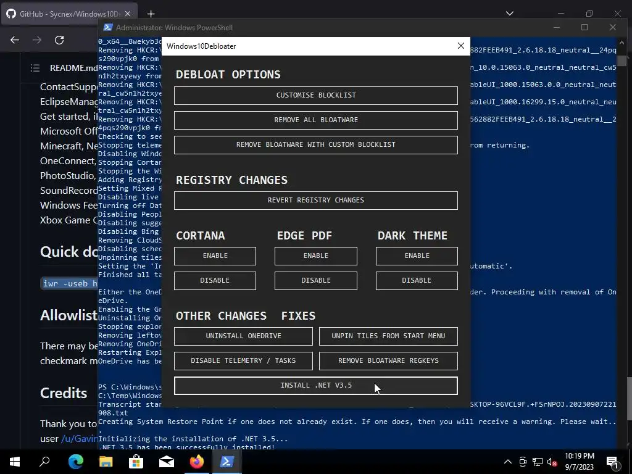
Task: Show hidden system tray icons
Action: coord(508,462)
